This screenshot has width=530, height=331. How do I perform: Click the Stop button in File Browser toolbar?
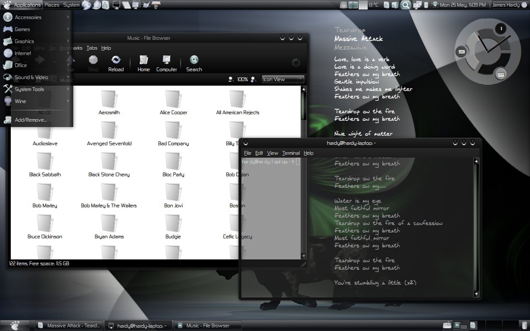point(93,64)
